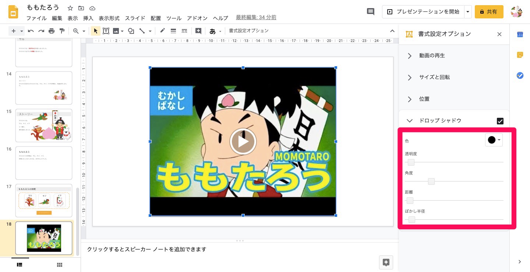Add a comment via toolbar icon
Image resolution: width=530 pixels, height=272 pixels.
pyautogui.click(x=198, y=31)
